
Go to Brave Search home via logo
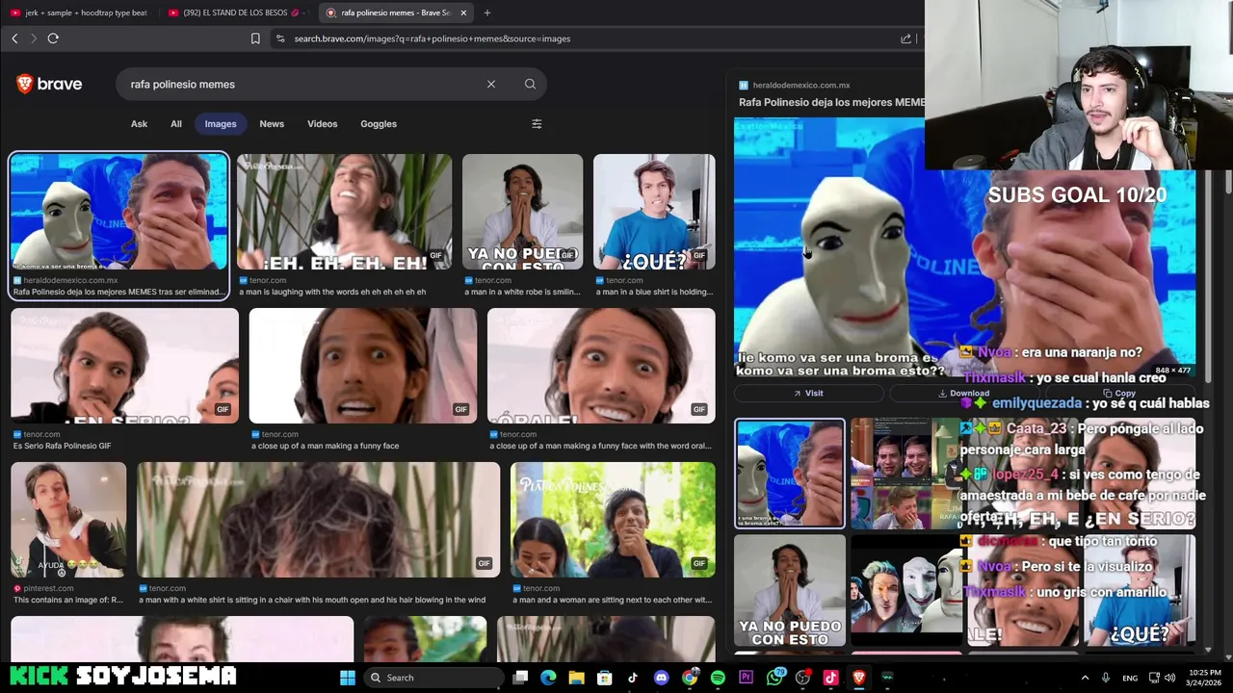pos(49,84)
